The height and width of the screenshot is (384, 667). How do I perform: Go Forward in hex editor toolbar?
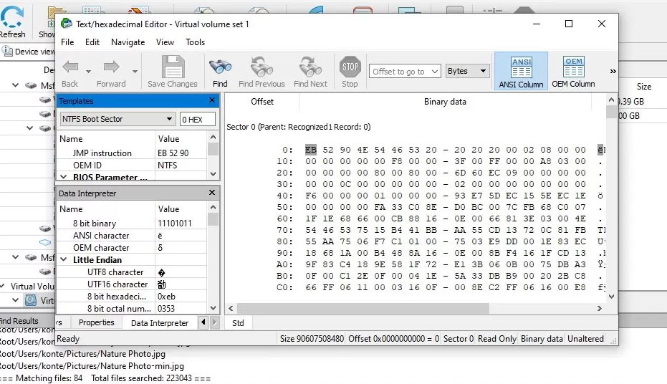pos(111,72)
